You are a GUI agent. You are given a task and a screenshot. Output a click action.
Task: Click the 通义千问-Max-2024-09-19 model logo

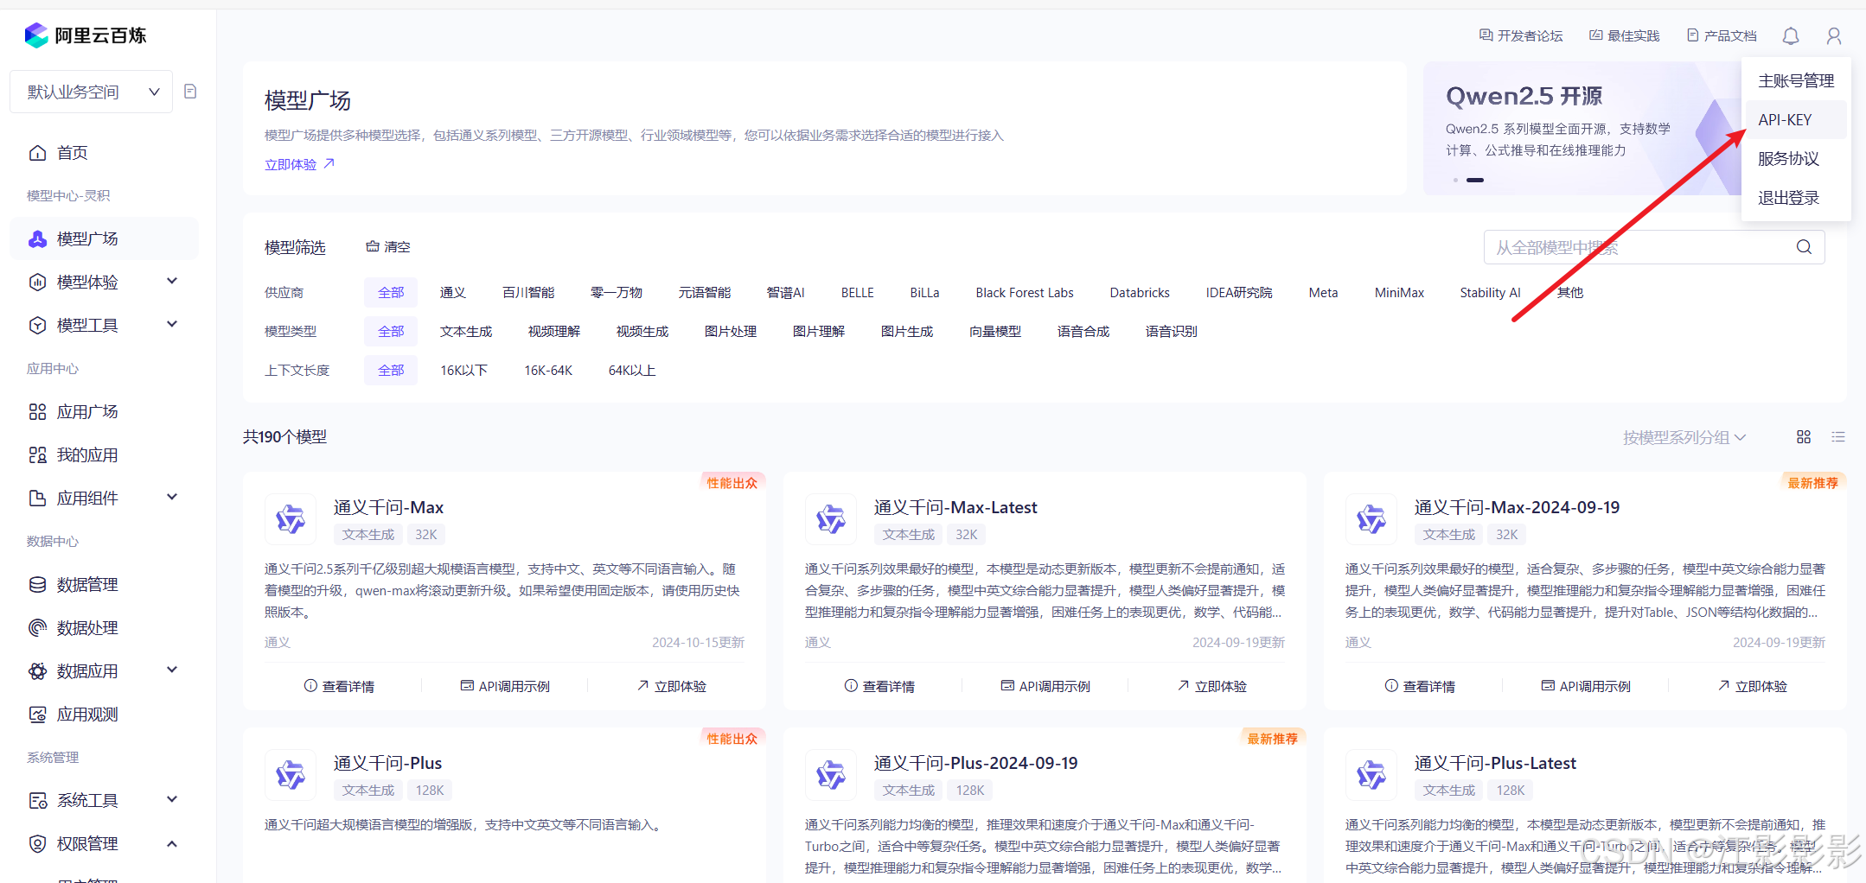click(x=1371, y=519)
